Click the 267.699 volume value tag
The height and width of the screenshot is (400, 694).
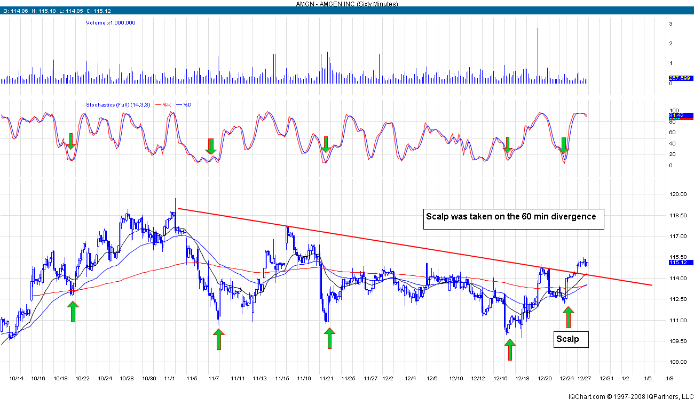coord(680,78)
